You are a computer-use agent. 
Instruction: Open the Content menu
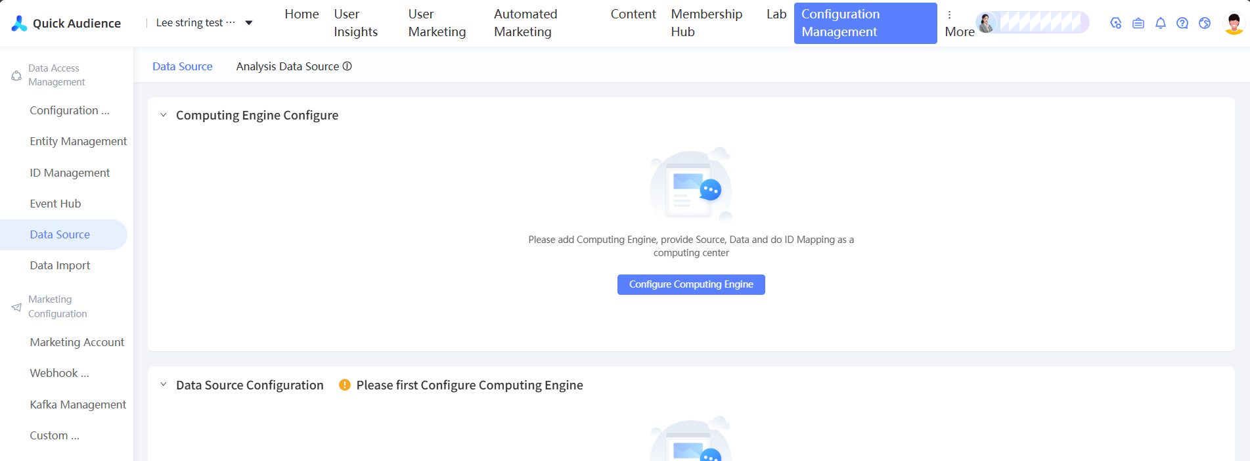coord(633,14)
